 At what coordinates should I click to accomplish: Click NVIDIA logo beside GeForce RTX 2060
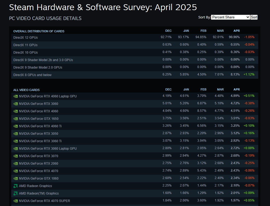[16, 164]
